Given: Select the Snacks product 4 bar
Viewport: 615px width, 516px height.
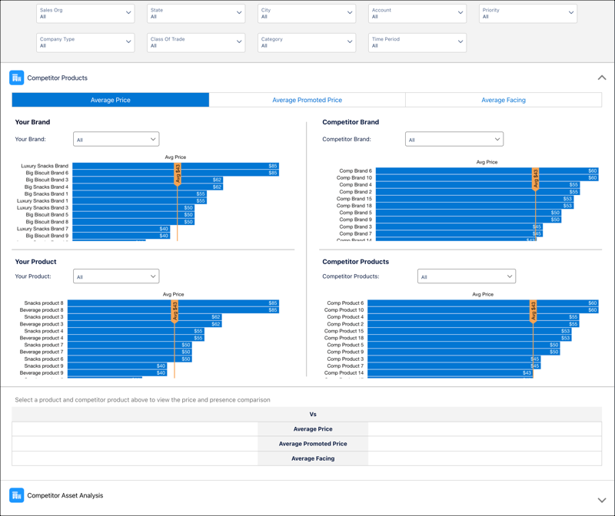Looking at the screenshot, I should tap(136, 331).
